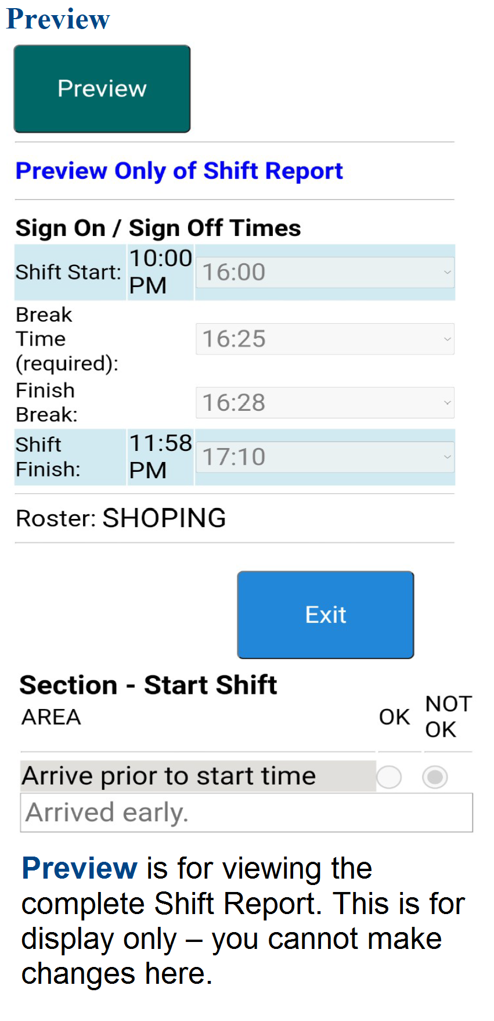Click the green Preview button
Image resolution: width=494 pixels, height=1021 pixels.
coord(102,89)
